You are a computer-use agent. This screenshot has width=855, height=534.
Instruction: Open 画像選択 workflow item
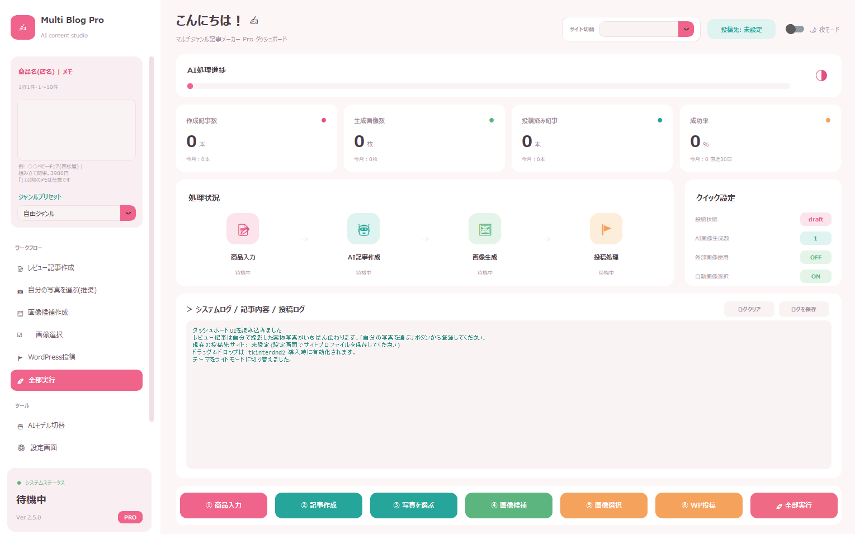[x=77, y=335]
